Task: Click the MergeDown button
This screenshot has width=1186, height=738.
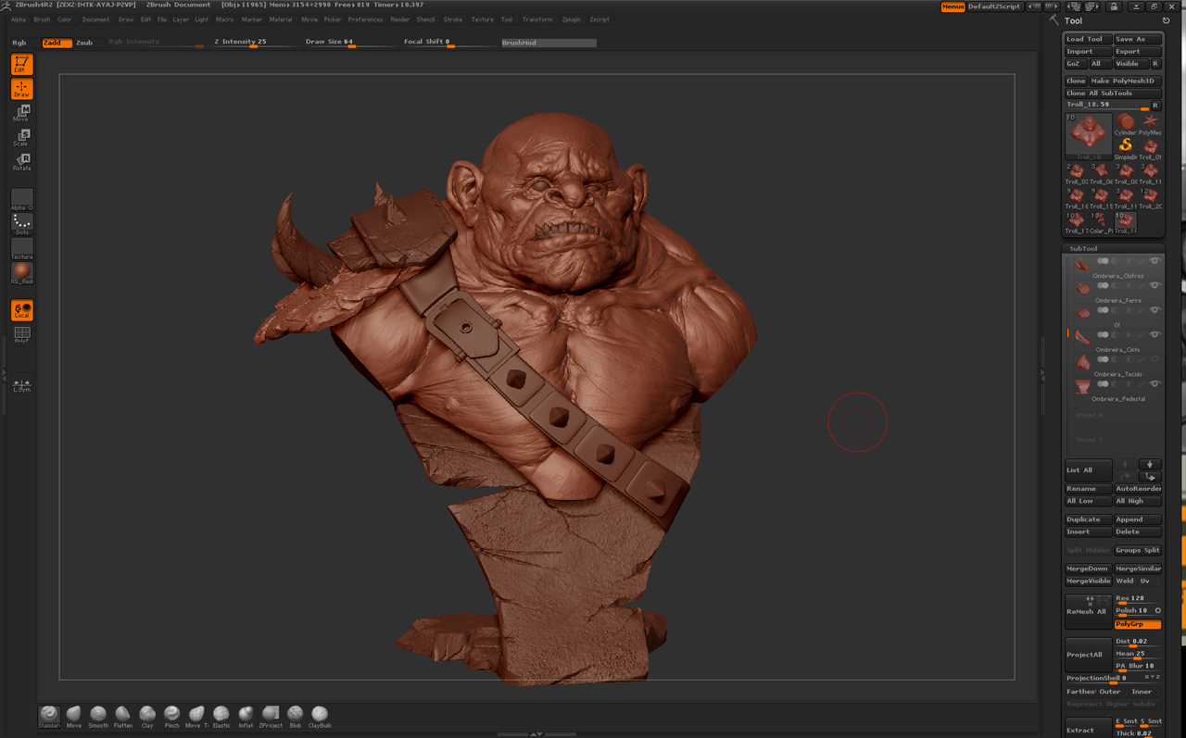Action: click(1088, 569)
